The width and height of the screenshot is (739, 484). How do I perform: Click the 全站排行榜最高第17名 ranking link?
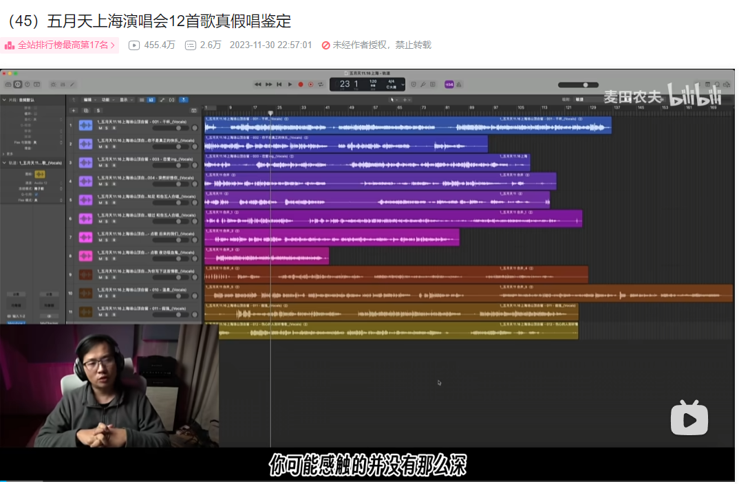click(60, 45)
